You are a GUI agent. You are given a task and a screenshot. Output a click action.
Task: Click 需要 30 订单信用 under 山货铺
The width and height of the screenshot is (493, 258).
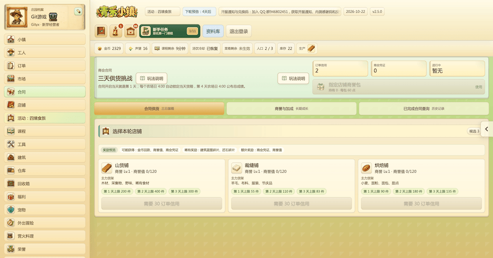click(162, 204)
